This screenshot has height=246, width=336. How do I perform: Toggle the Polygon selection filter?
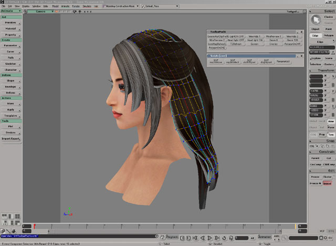point(329,35)
